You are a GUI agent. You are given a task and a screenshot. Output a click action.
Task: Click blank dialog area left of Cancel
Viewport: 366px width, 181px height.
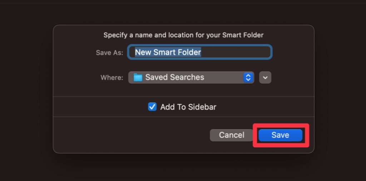click(129, 135)
